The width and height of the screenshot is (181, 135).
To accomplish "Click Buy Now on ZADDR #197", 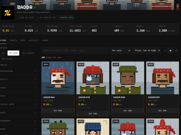I will [163, 111].
